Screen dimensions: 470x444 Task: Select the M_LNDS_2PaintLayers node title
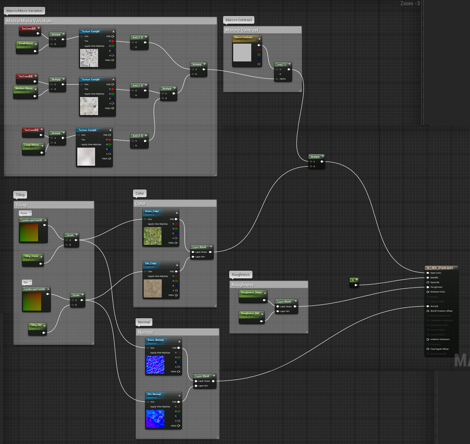440,268
